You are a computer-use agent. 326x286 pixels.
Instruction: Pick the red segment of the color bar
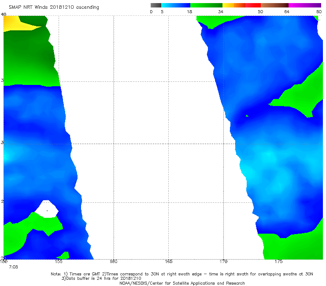point(253,5)
